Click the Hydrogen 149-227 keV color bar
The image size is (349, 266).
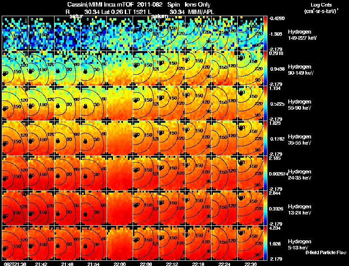[265, 34]
